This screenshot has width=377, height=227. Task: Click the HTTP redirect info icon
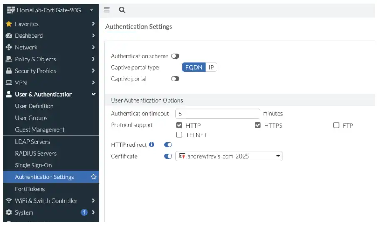[x=151, y=145]
